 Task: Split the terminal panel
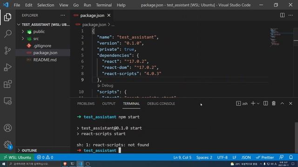(265, 103)
